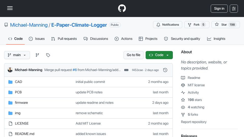
Task: Open the PCB folder
Action: [18, 92]
